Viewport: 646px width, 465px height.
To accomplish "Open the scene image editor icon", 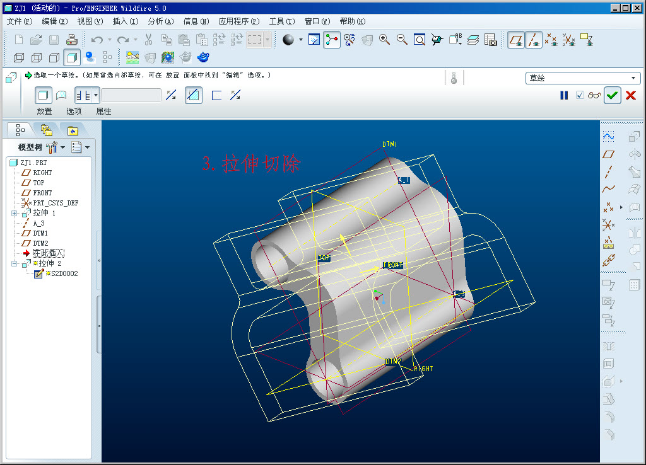I will pos(132,57).
